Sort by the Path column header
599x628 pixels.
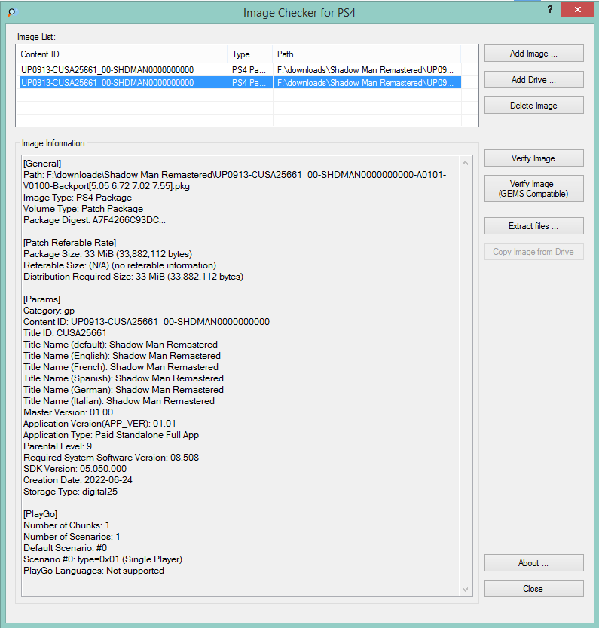367,54
